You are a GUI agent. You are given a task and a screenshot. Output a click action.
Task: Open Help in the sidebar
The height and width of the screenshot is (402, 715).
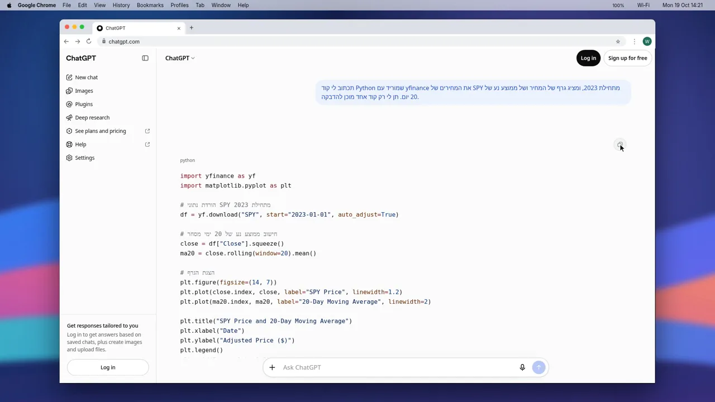80,145
